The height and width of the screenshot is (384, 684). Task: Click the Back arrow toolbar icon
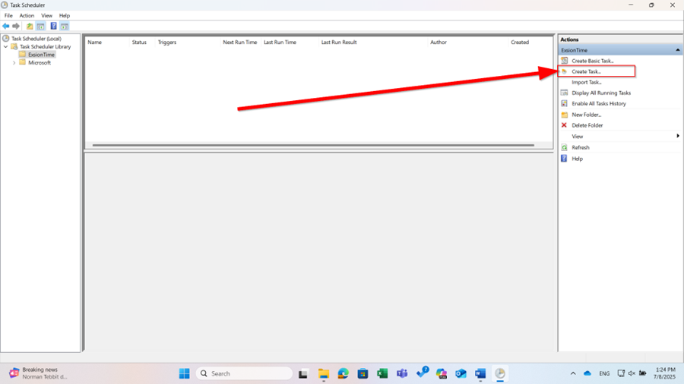click(x=6, y=26)
